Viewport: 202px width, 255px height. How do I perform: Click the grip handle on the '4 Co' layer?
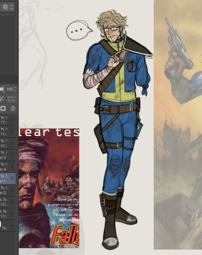12,143
